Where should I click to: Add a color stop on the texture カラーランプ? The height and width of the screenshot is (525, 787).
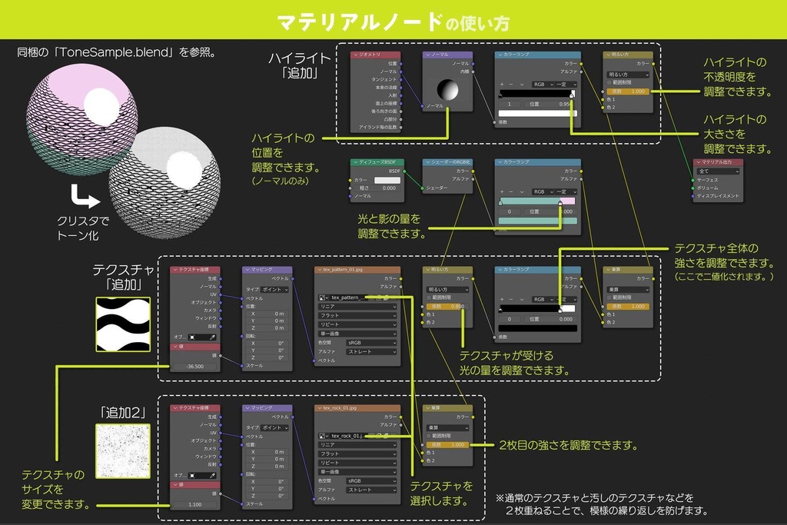(502, 300)
